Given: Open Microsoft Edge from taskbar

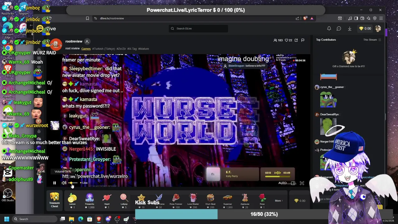Looking at the screenshot, I should click(81, 219).
